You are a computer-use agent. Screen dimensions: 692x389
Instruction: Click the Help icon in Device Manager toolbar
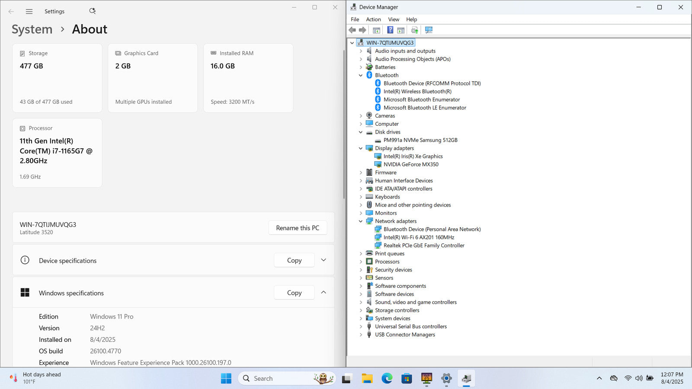coord(390,30)
